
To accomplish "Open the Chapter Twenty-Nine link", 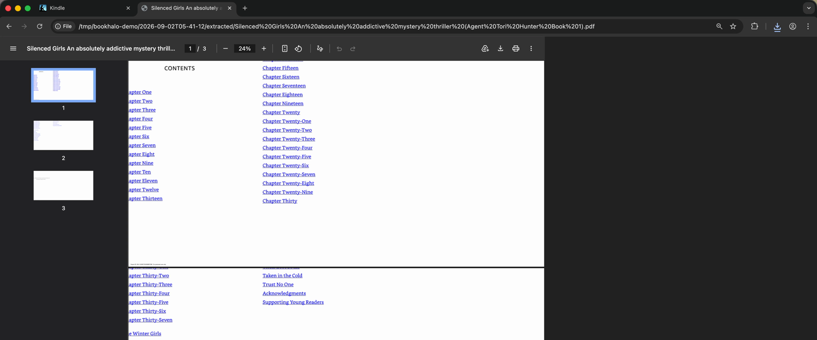I will click(288, 192).
